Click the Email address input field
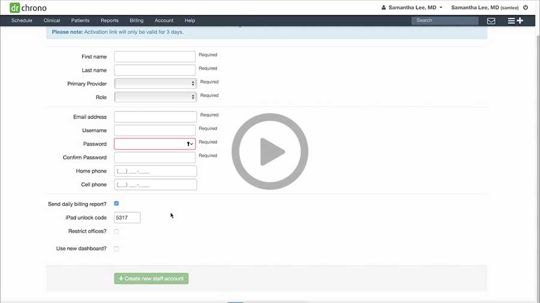 click(x=155, y=117)
